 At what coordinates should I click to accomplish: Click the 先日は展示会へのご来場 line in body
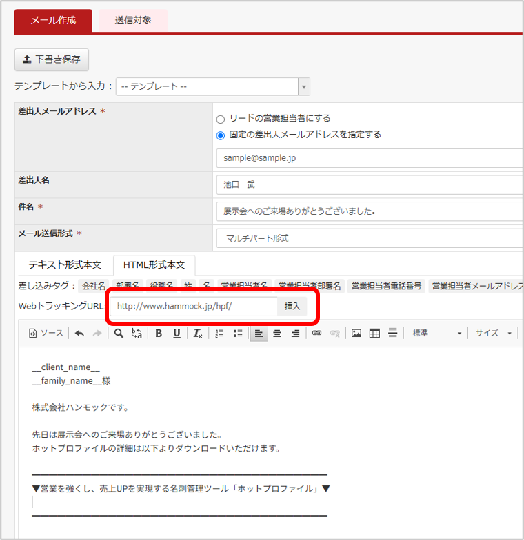[x=128, y=435]
